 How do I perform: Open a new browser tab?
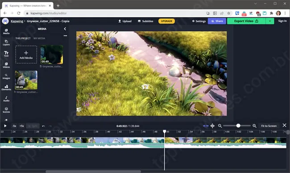(58, 6)
